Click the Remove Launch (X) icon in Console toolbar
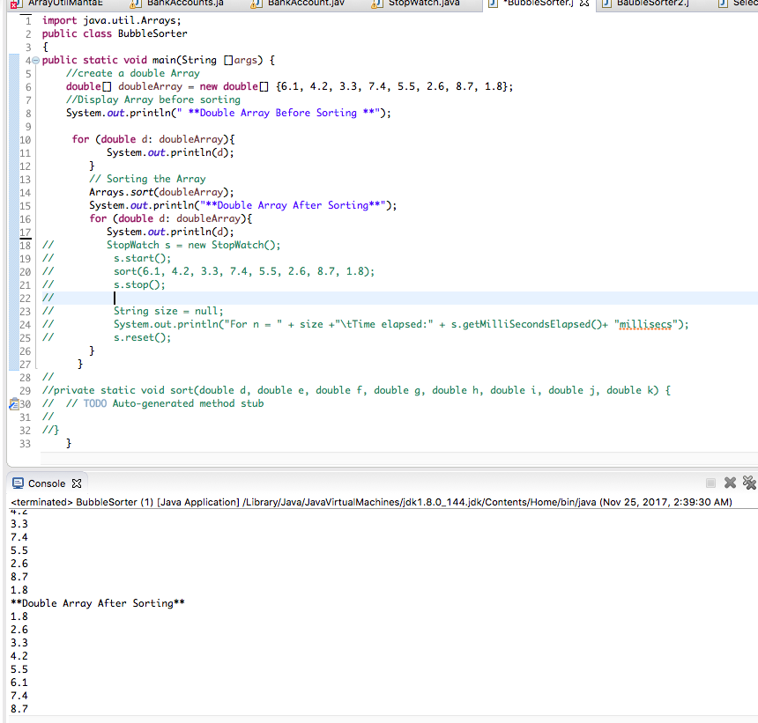758x723 pixels. pyautogui.click(x=730, y=483)
